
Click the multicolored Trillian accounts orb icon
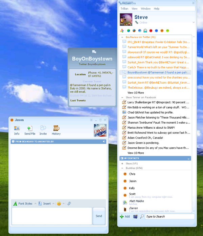(x=122, y=31)
